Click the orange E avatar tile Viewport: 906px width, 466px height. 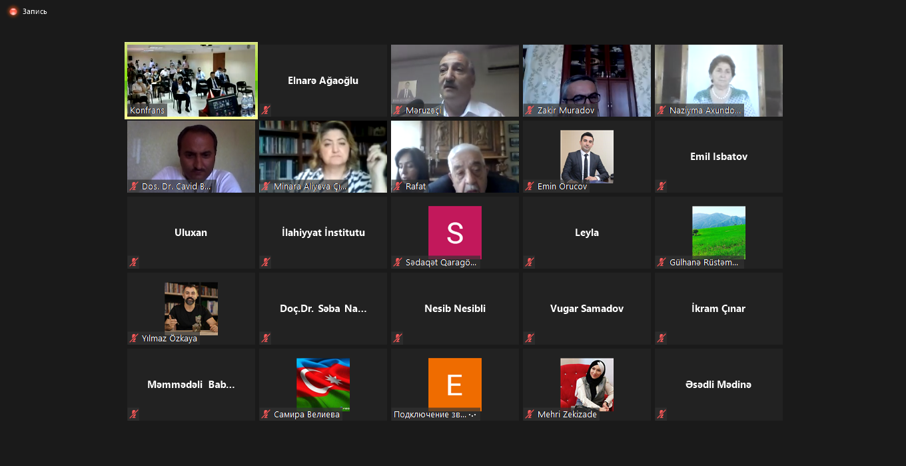pos(454,383)
